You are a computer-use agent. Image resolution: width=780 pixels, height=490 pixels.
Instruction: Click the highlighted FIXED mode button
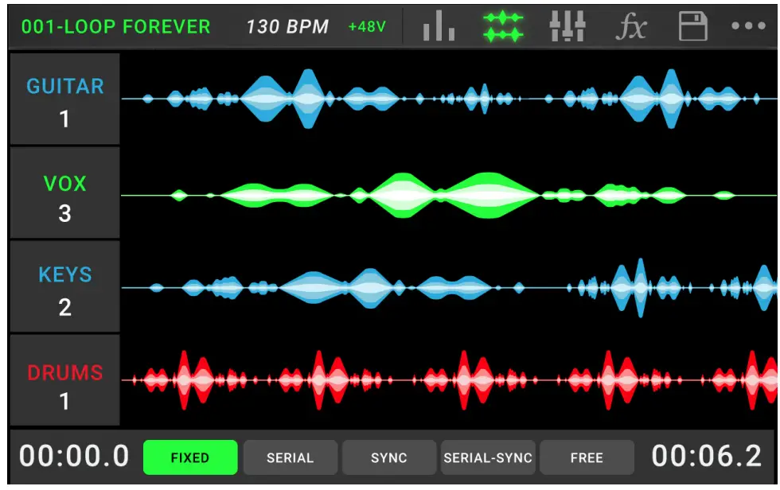[x=191, y=457]
